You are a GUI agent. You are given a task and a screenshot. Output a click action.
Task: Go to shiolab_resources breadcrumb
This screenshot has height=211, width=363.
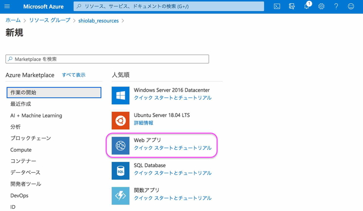coord(98,21)
